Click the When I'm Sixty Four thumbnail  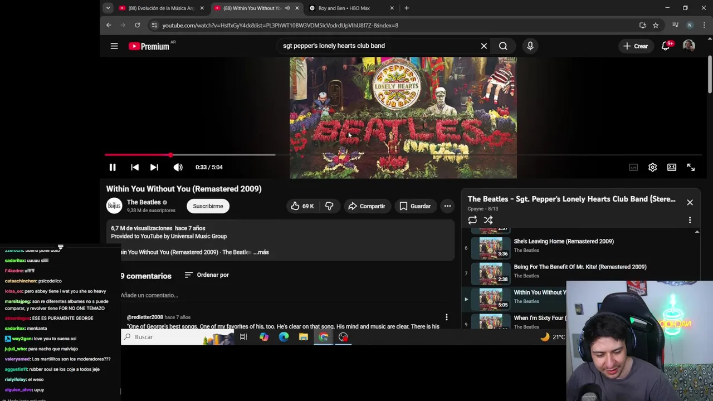pos(491,321)
